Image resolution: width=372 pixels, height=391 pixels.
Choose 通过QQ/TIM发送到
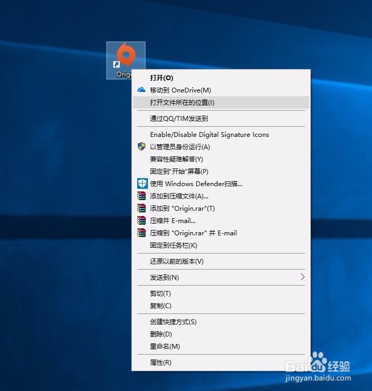(x=221, y=118)
